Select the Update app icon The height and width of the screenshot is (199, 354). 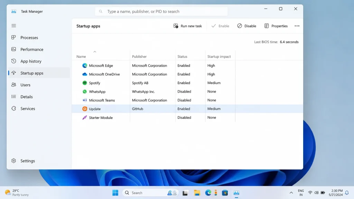pyautogui.click(x=85, y=109)
